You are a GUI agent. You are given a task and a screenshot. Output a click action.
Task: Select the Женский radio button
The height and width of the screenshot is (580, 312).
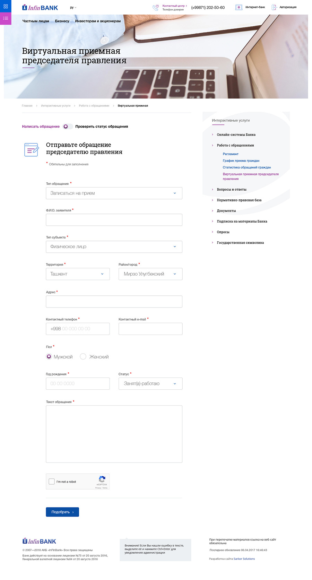tap(83, 356)
